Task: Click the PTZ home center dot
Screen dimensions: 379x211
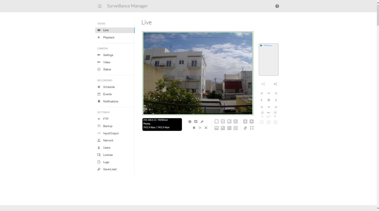Action: 269,100
